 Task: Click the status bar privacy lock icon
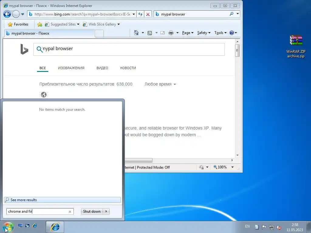click(202, 167)
